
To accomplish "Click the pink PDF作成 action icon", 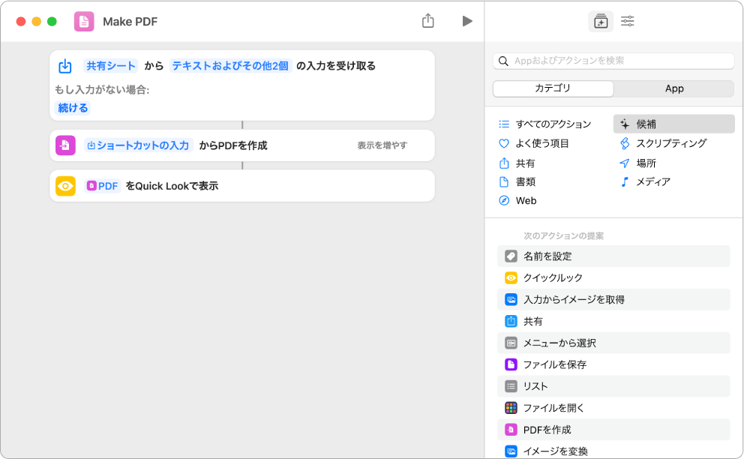I will point(65,145).
